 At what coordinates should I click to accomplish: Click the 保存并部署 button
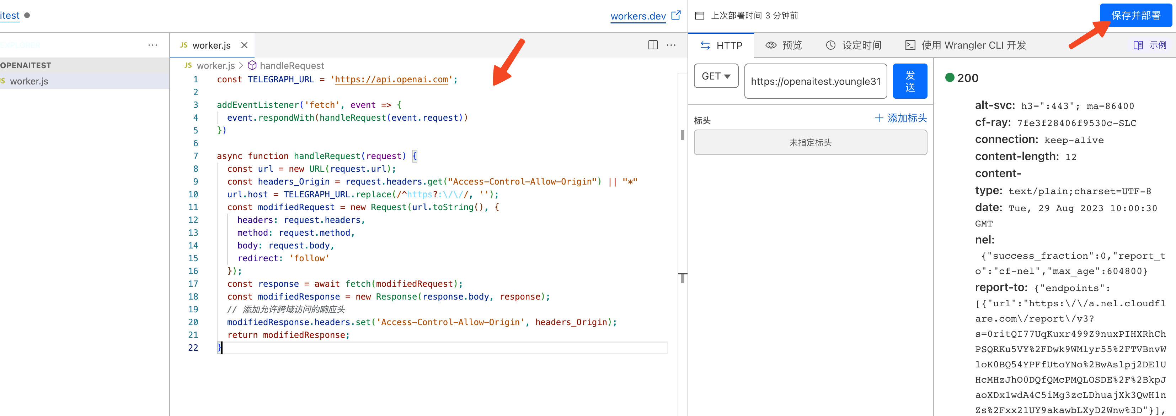1135,16
